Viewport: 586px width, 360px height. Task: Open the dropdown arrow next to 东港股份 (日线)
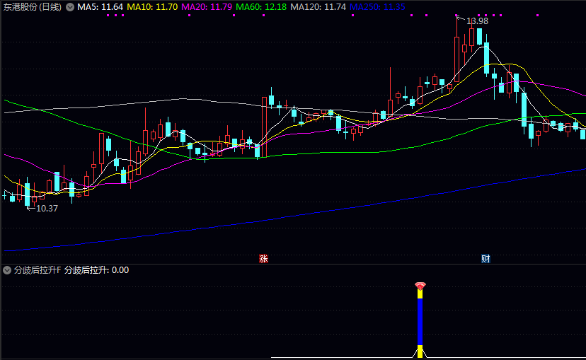click(x=70, y=7)
